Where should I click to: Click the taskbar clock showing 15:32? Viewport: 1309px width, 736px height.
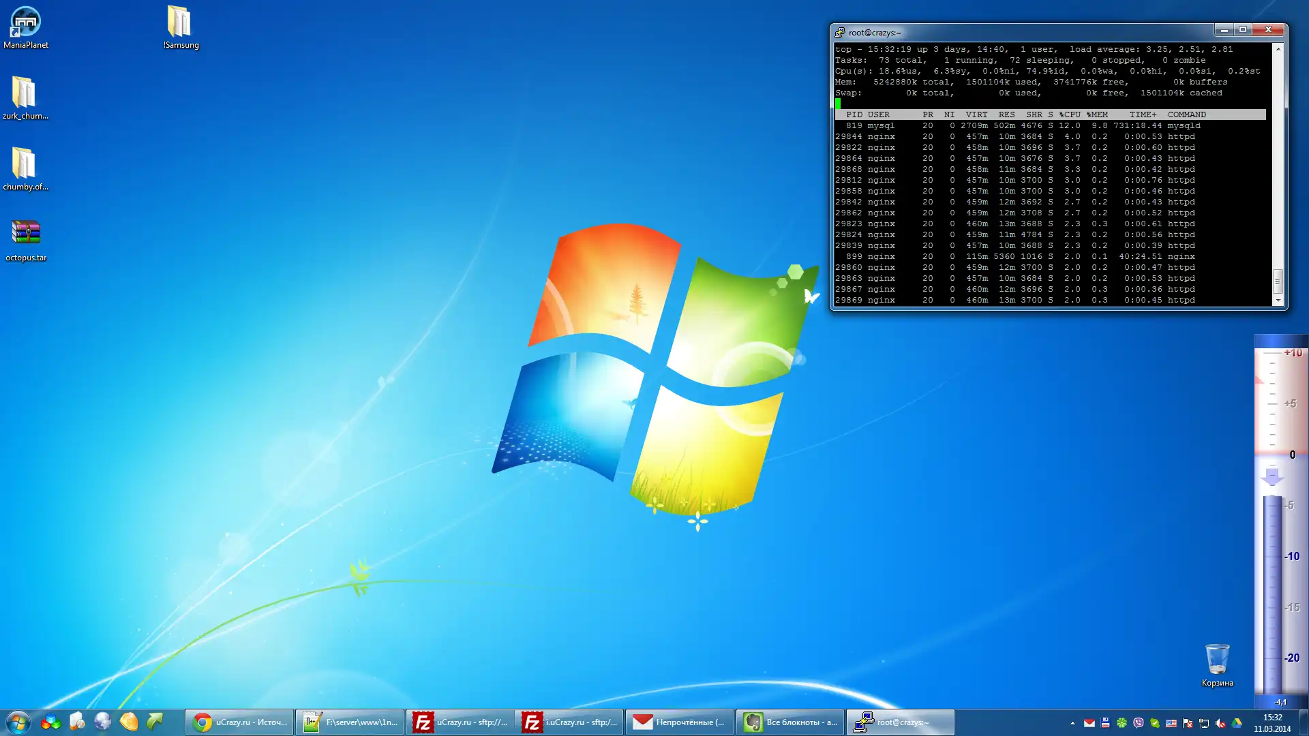1272,722
